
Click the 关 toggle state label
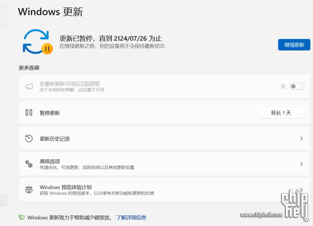coord(283,86)
